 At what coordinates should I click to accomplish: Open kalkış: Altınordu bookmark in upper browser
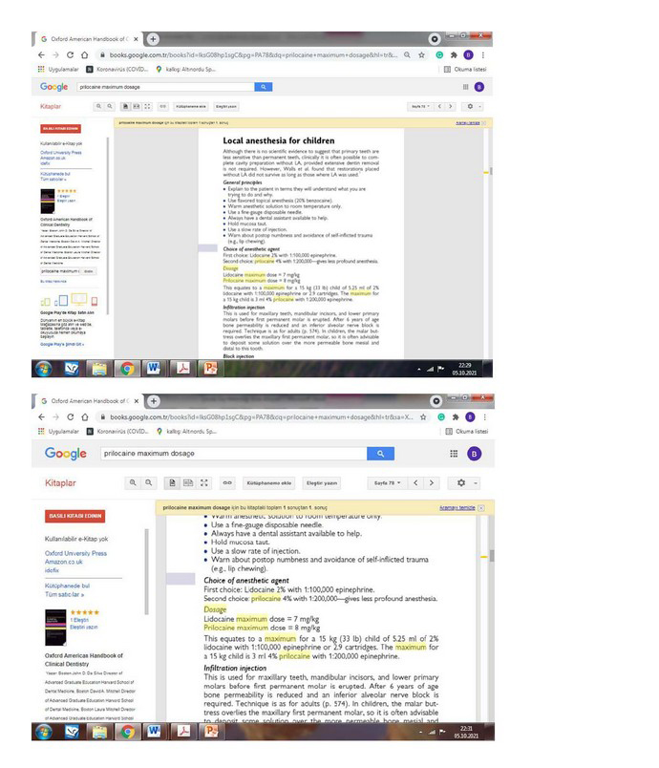[x=185, y=69]
